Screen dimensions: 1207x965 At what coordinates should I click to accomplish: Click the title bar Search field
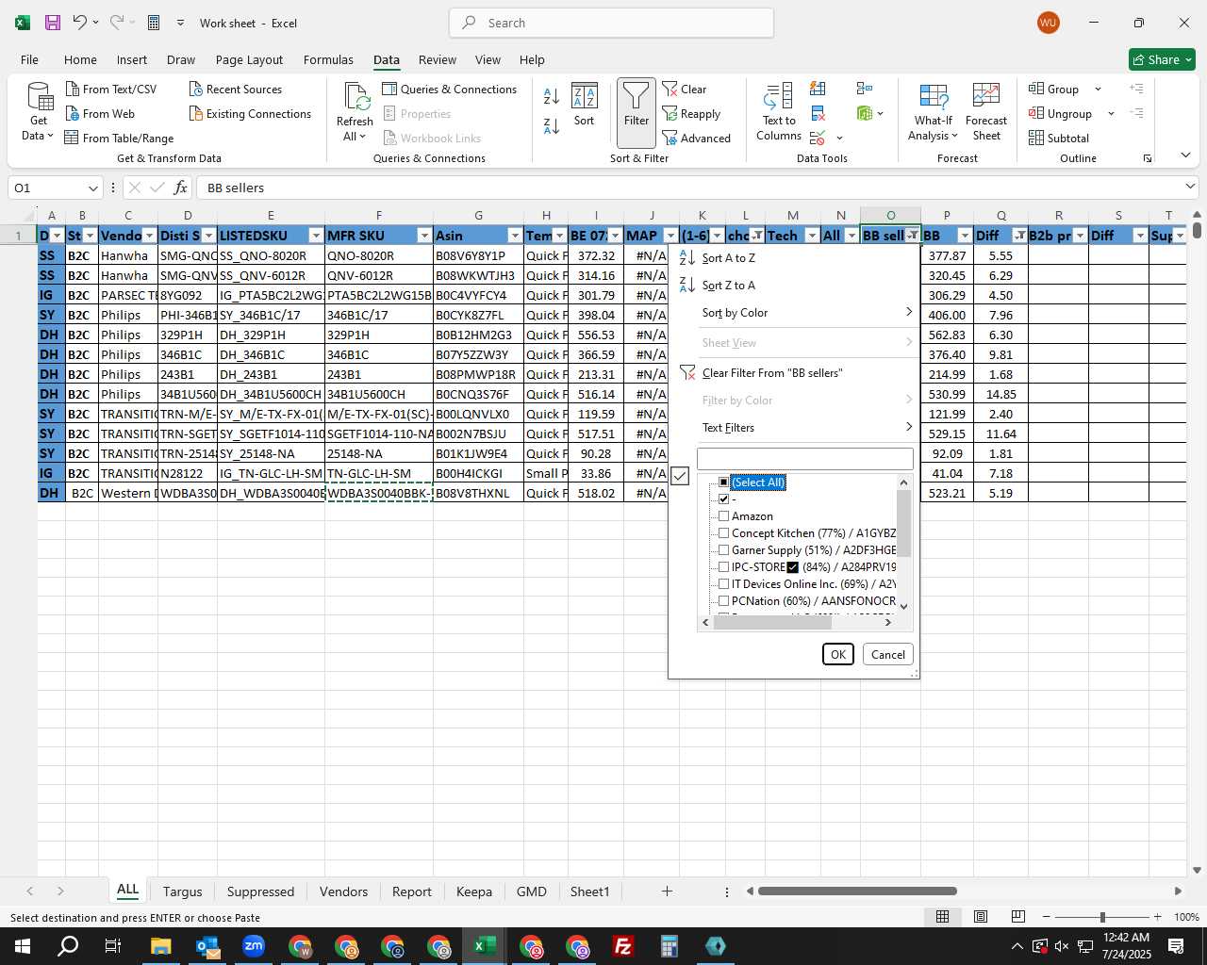[x=611, y=23]
